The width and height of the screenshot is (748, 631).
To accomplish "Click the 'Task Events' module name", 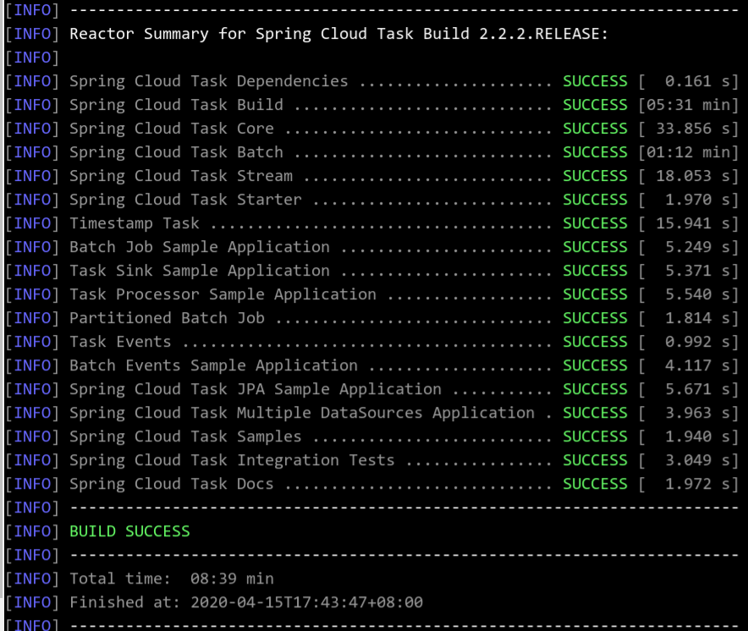I will pos(120,342).
